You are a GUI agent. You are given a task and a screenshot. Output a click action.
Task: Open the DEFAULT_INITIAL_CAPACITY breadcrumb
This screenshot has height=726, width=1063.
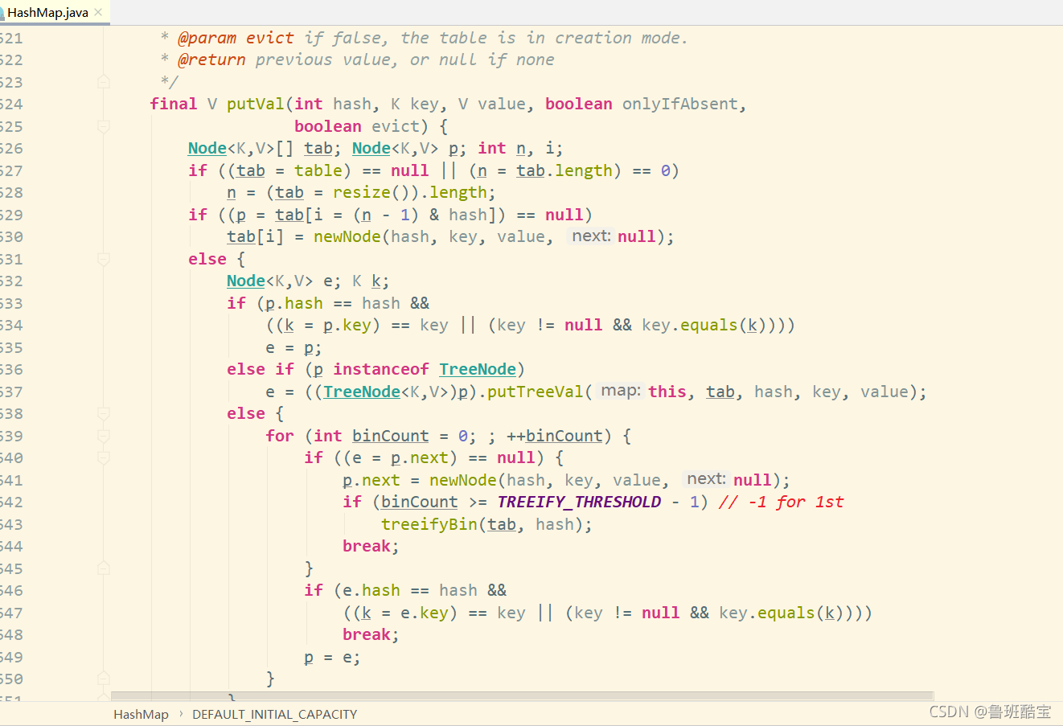274,714
